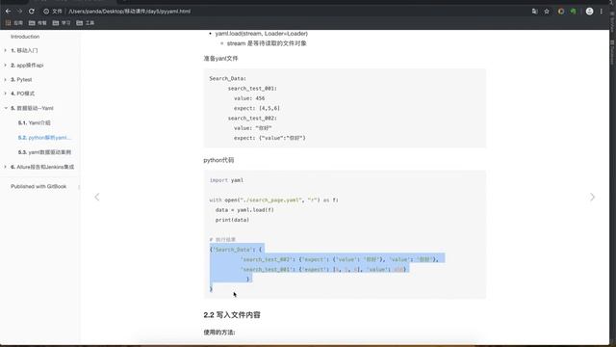This screenshot has width=616, height=347.
Task: Open the user profile avatar
Action: tap(589, 12)
